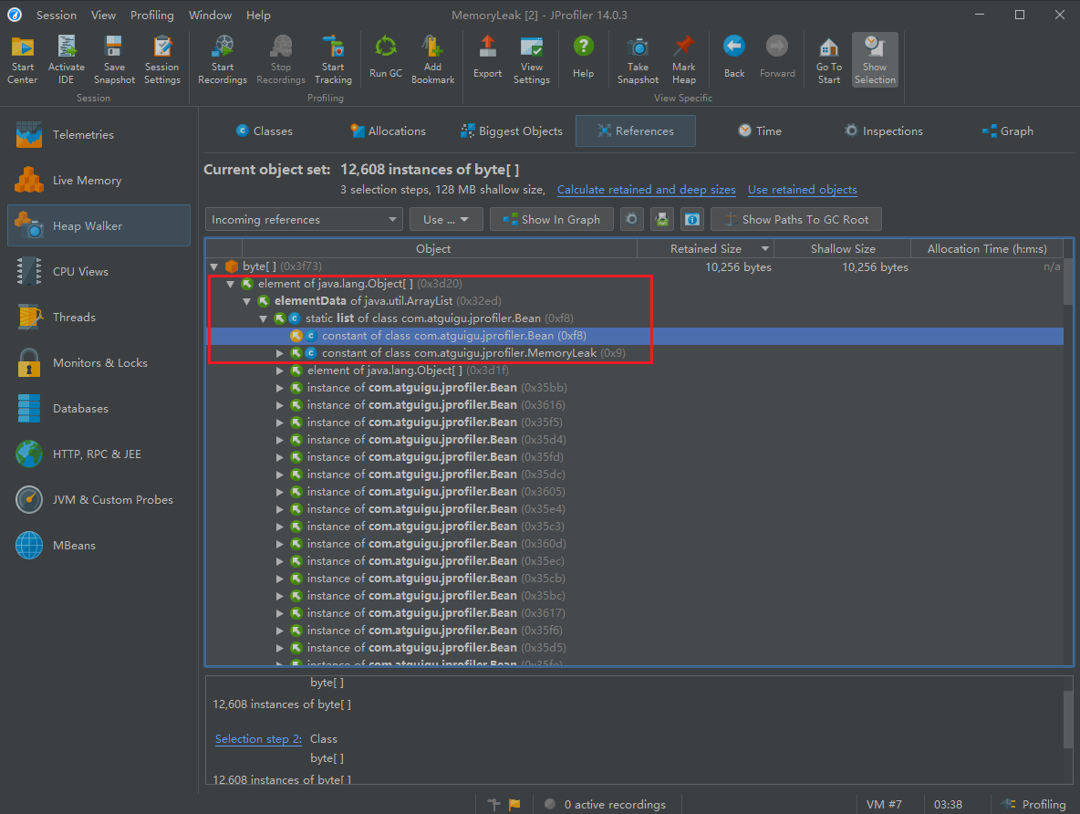The image size is (1080, 814).
Task: Sort by Shallow Size column header
Action: click(842, 249)
